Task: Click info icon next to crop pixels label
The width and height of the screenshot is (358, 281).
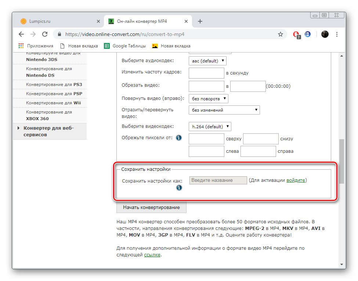Action: click(179, 138)
